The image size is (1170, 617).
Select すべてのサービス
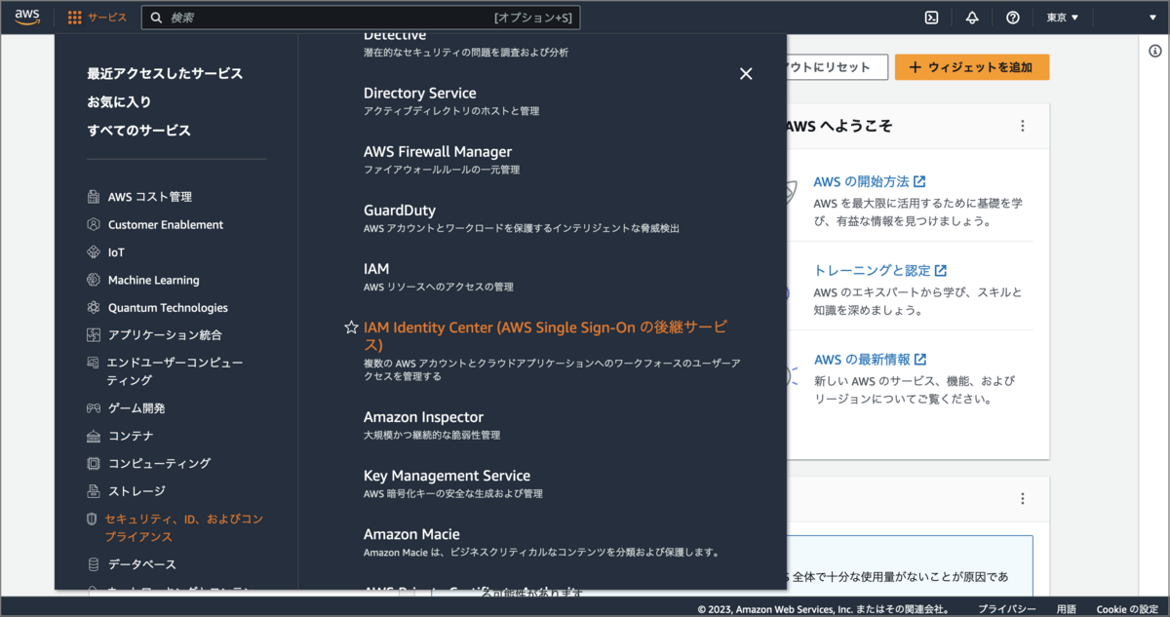coord(138,130)
